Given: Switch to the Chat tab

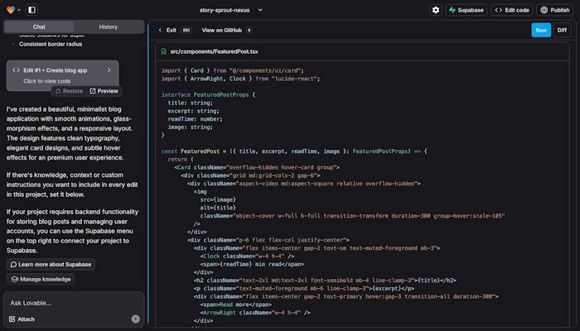Looking at the screenshot, I should [39, 27].
